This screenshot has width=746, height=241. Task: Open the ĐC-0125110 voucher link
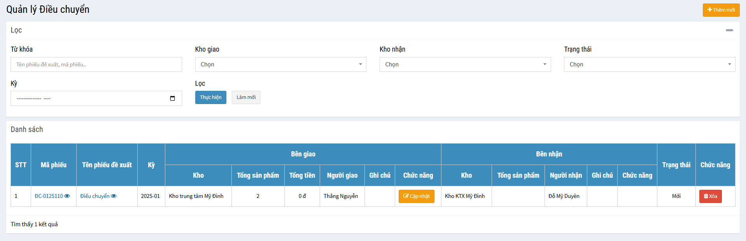[49, 196]
